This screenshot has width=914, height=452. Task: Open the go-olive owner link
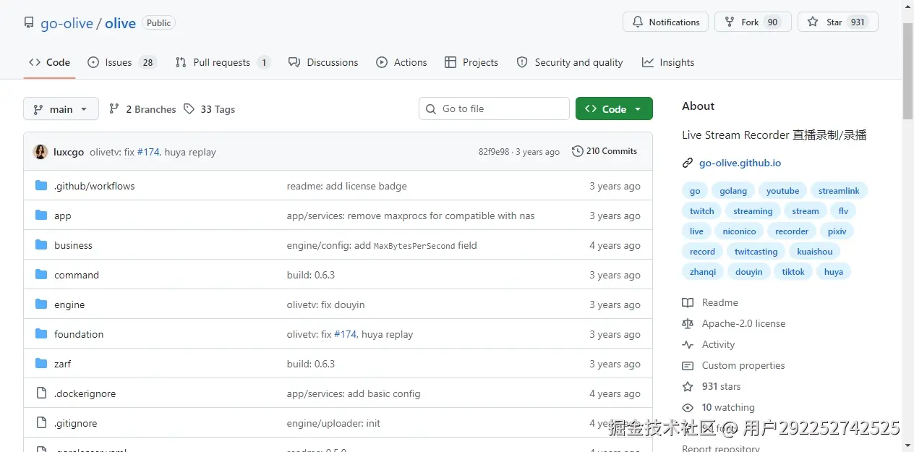click(67, 23)
